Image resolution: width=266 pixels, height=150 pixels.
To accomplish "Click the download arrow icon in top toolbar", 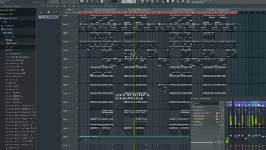I will coord(188,1).
